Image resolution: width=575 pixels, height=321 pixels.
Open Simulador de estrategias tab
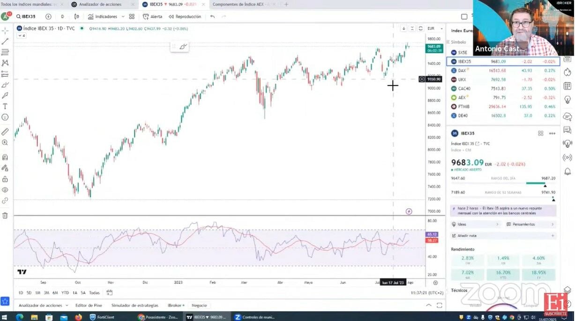tap(134, 305)
